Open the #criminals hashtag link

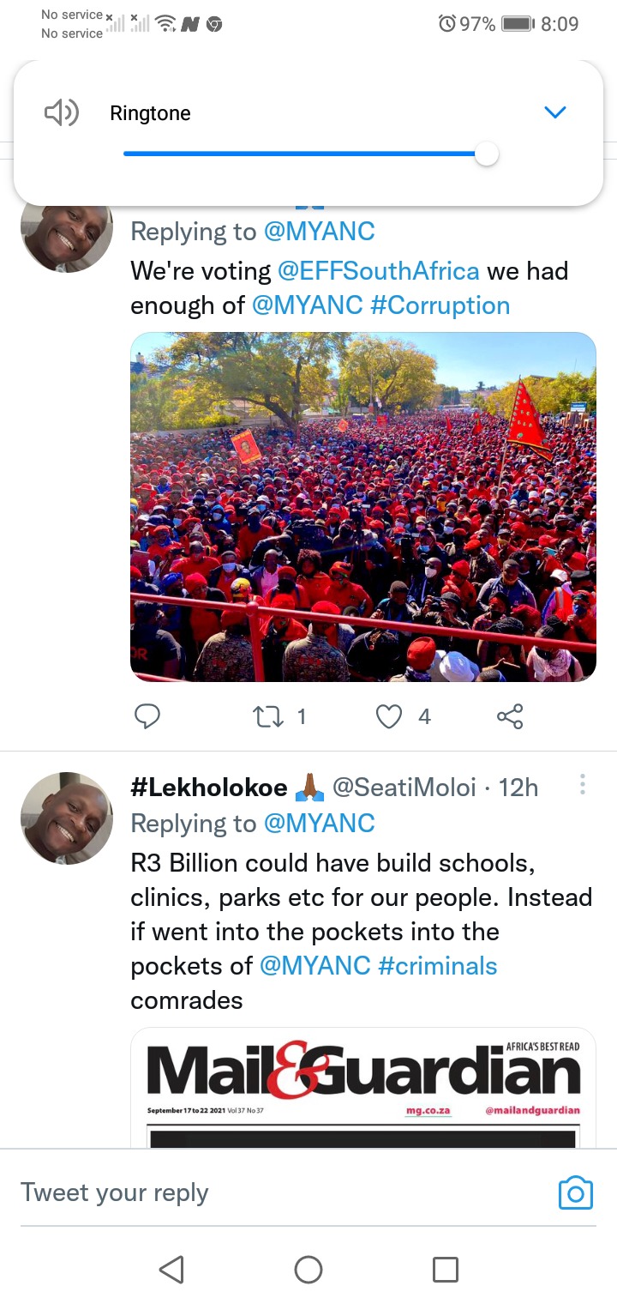coord(437,966)
